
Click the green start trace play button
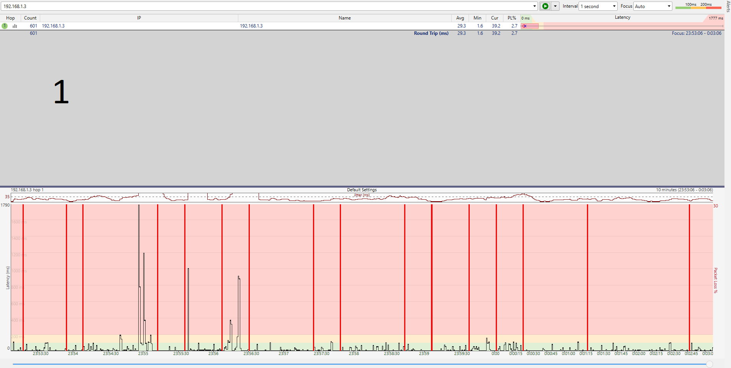point(545,6)
